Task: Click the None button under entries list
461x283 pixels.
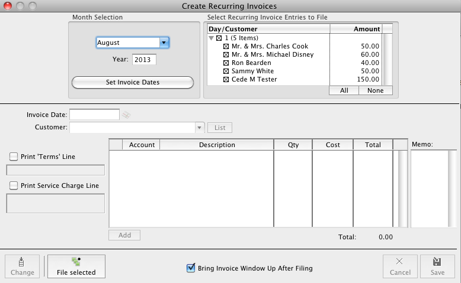Action: click(375, 90)
